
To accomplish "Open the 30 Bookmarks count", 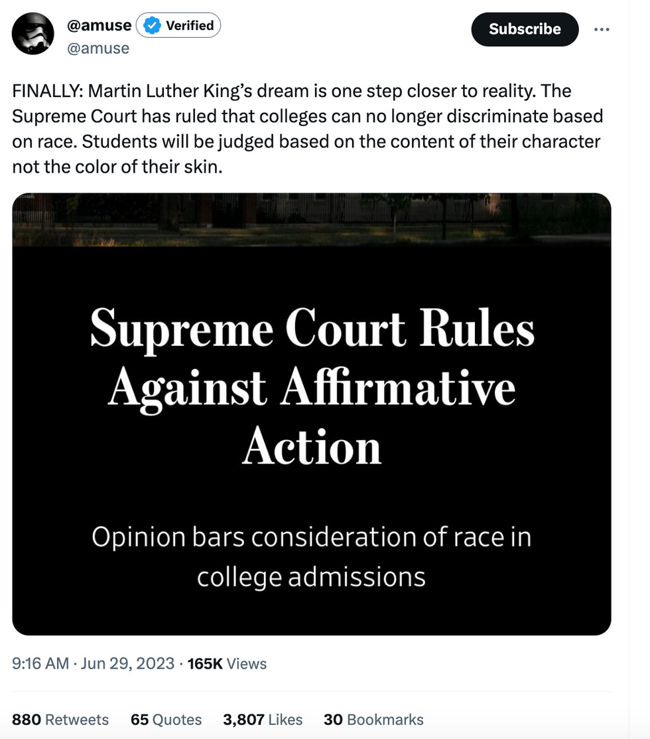I will (373, 720).
